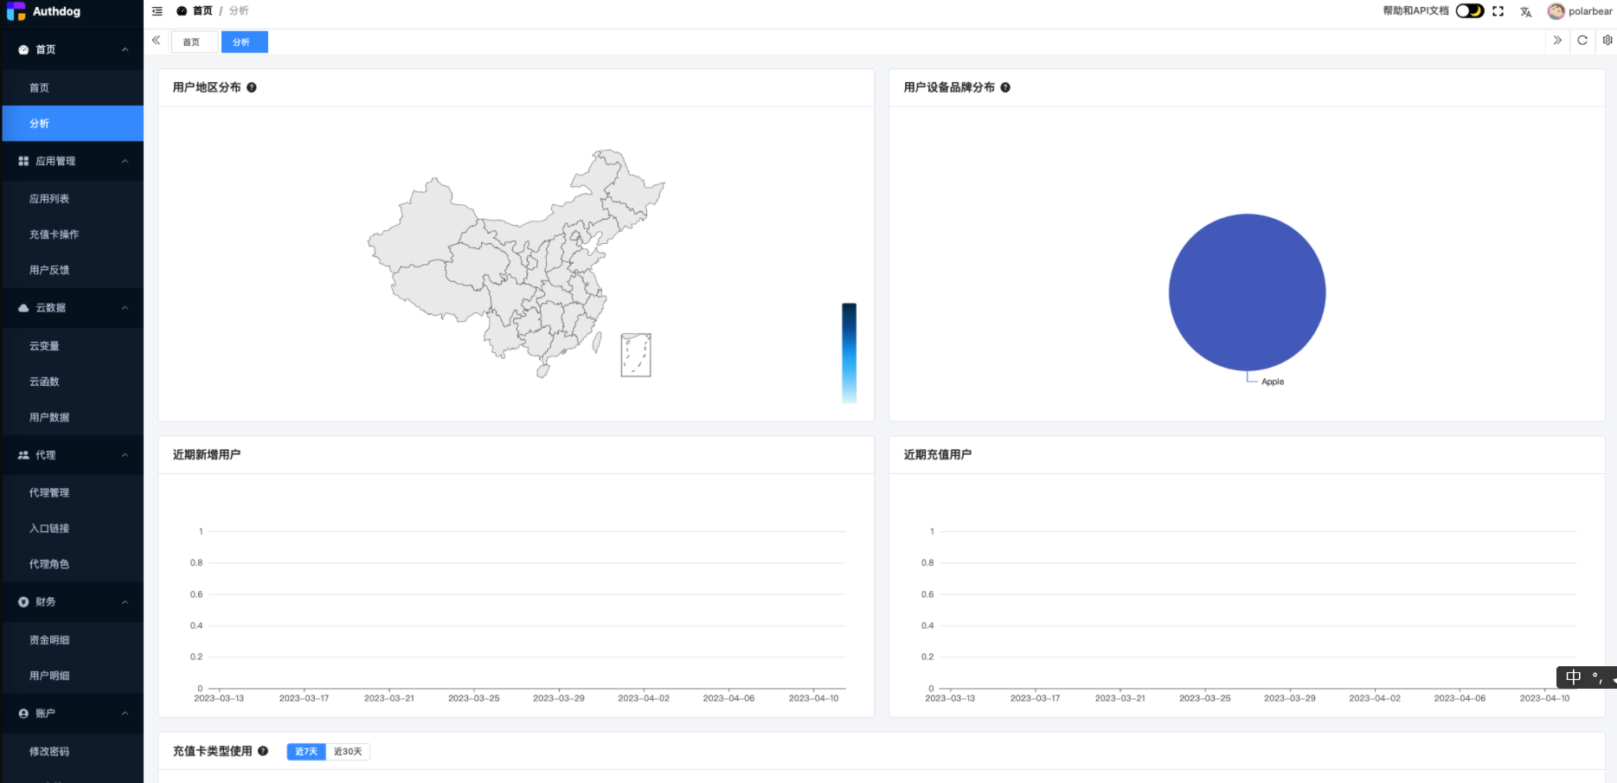Switch to 近30天 for card usage stats
1617x783 pixels.
(348, 752)
